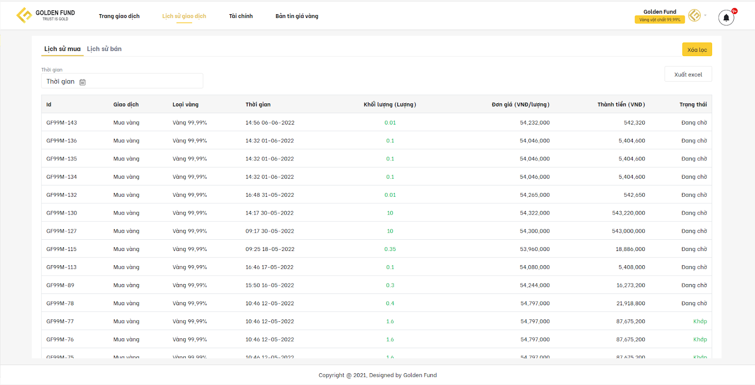
Task: Click the unit price 53,960,000
Action: click(535, 249)
